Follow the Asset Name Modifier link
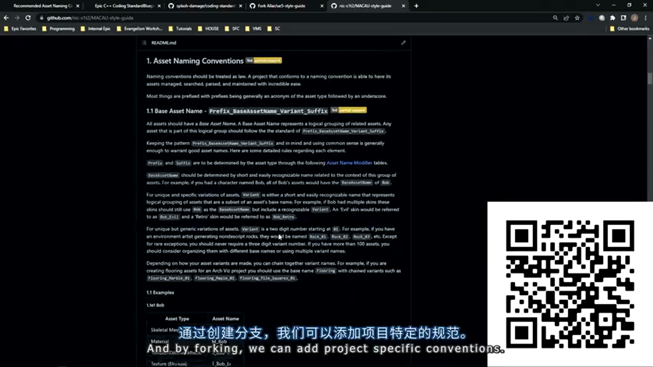Image resolution: width=653 pixels, height=367 pixels. point(349,163)
